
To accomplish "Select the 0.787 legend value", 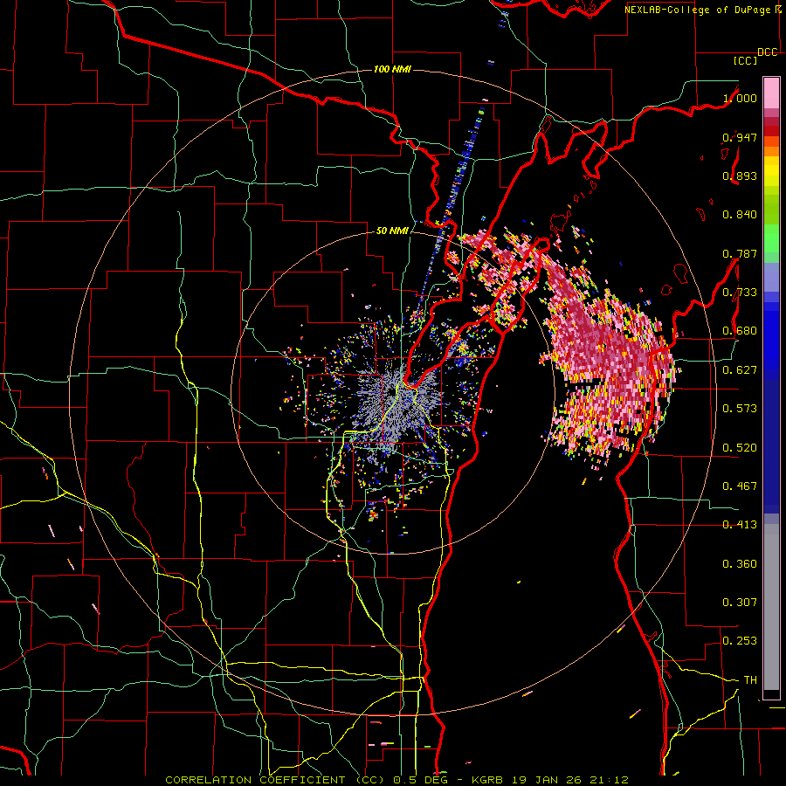I will (x=740, y=253).
